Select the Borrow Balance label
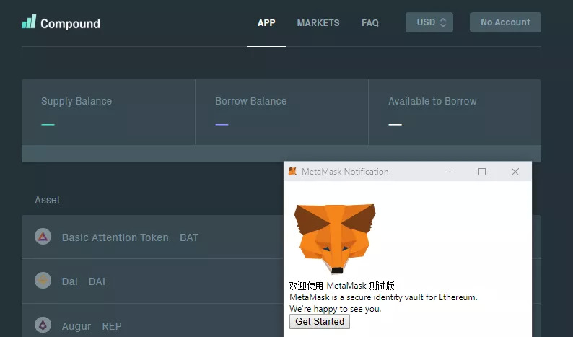 [250, 101]
